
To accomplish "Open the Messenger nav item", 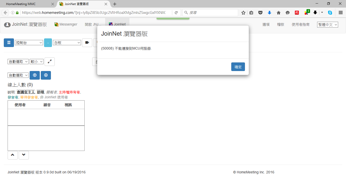I will tap(66, 25).
